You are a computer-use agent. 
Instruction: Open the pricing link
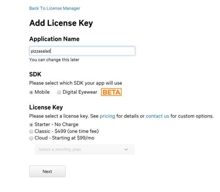(x=107, y=116)
